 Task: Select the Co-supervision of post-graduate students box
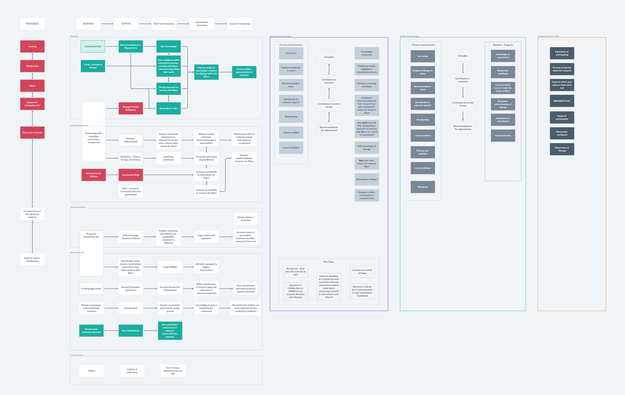tap(32, 214)
